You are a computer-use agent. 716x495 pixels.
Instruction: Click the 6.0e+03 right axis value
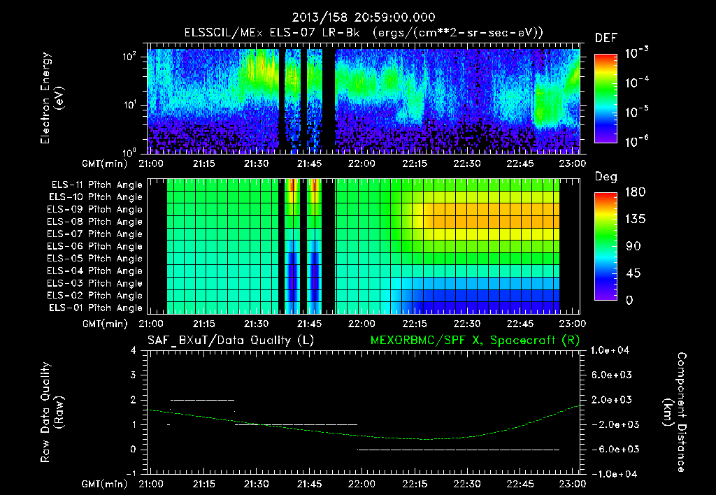(x=611, y=375)
